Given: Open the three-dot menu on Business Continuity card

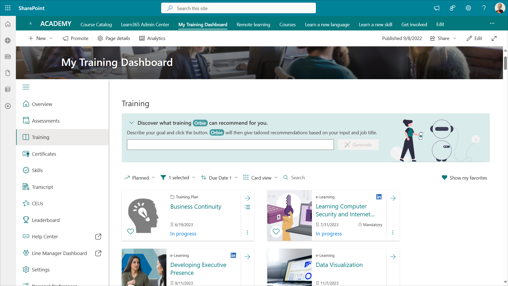Looking at the screenshot, I should tap(247, 233).
